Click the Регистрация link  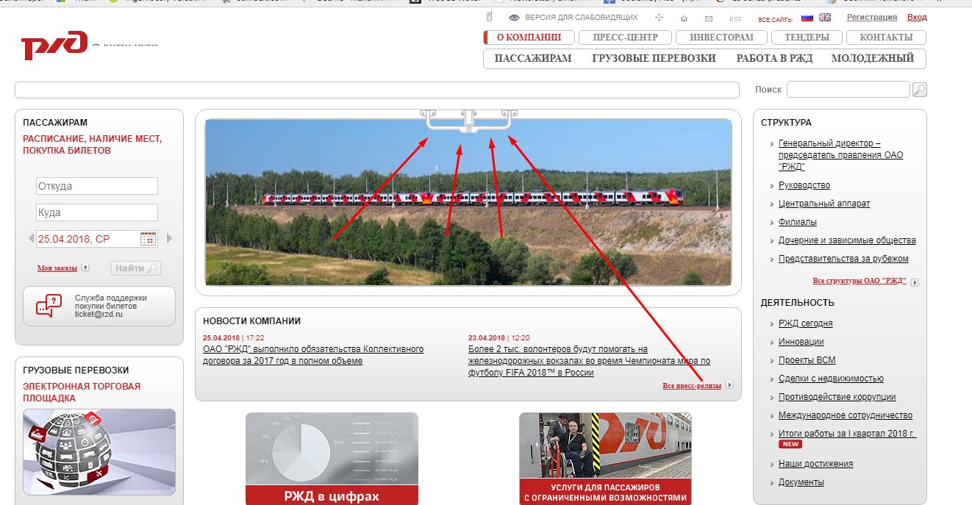(872, 18)
